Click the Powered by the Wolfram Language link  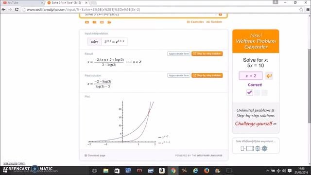[x=199, y=156]
